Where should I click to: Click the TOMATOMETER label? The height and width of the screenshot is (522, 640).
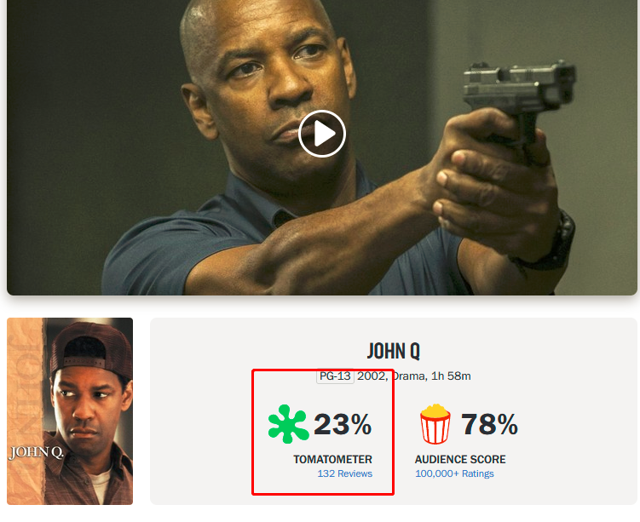[x=332, y=460]
